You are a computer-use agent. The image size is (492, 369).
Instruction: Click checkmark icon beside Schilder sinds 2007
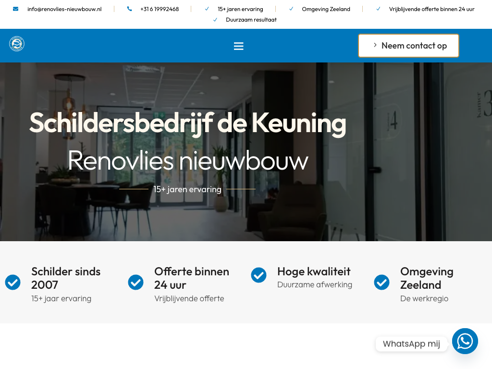click(x=13, y=283)
